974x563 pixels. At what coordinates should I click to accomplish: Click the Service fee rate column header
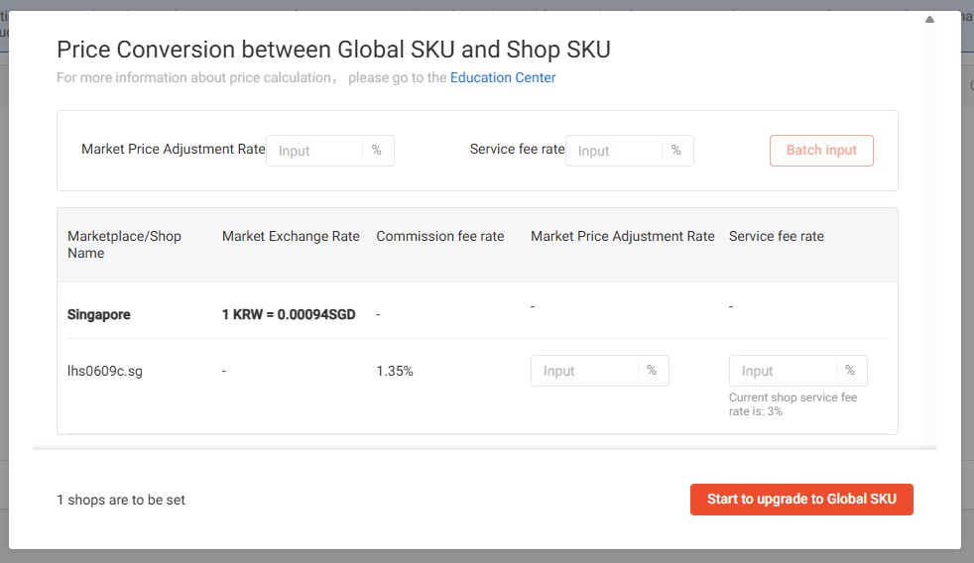click(776, 237)
